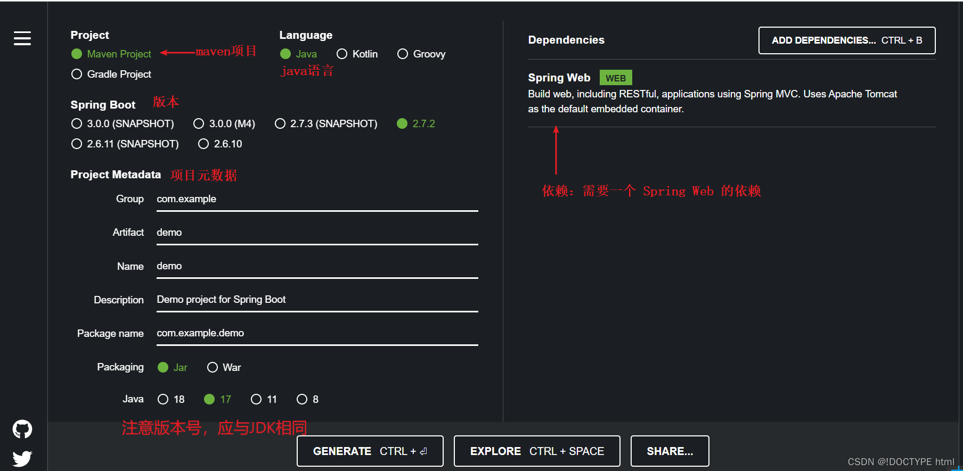Select Spring Boot 2.6.11 (SNAPSHOT)
Screen dimensions: 963x471
click(125, 144)
